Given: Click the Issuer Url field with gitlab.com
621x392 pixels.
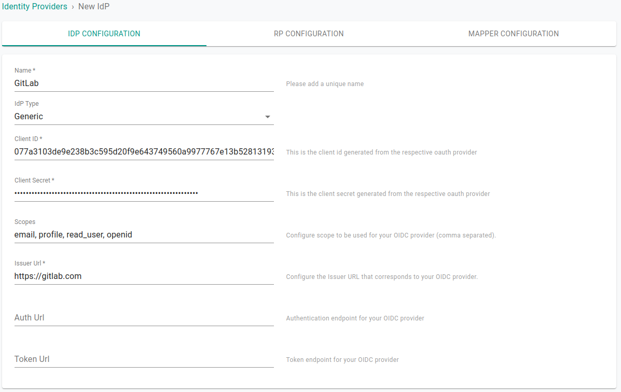Looking at the screenshot, I should (x=144, y=276).
